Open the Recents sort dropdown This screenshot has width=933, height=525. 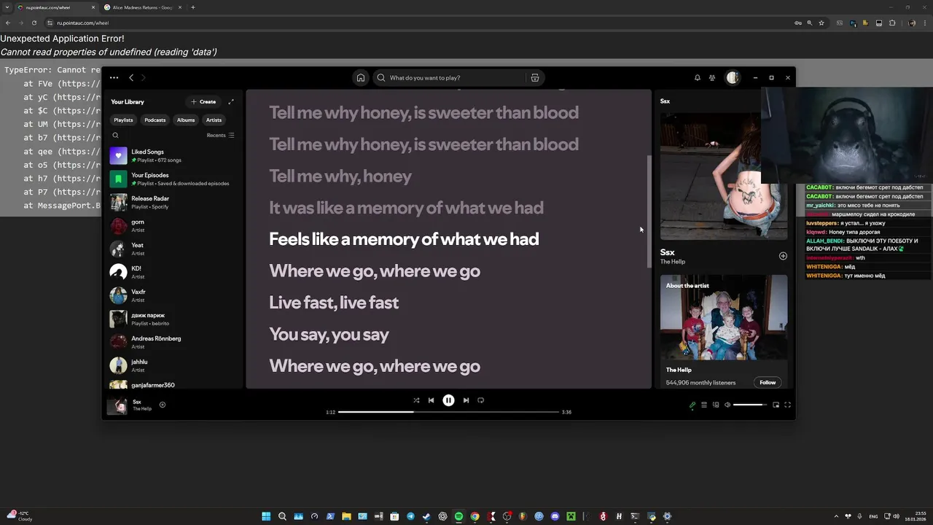220,135
